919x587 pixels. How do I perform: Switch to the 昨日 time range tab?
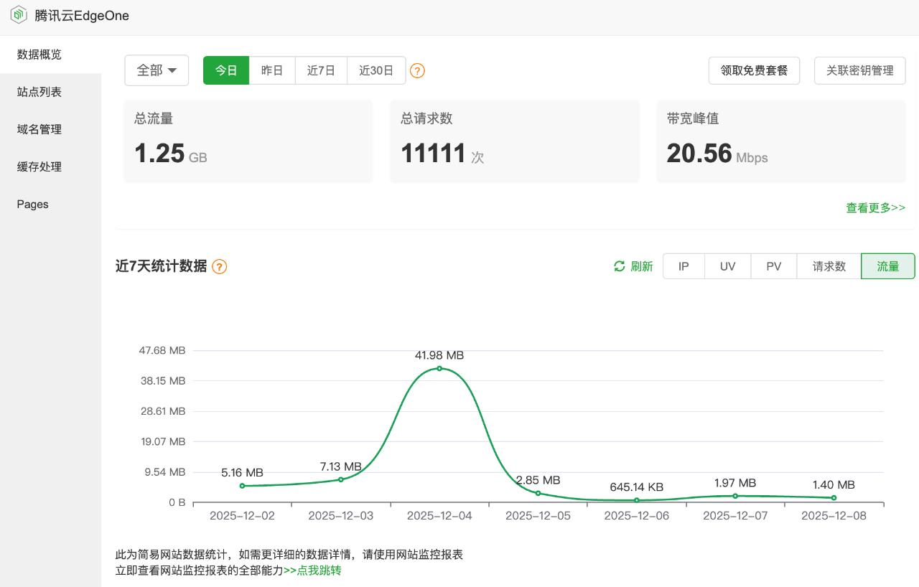click(272, 70)
